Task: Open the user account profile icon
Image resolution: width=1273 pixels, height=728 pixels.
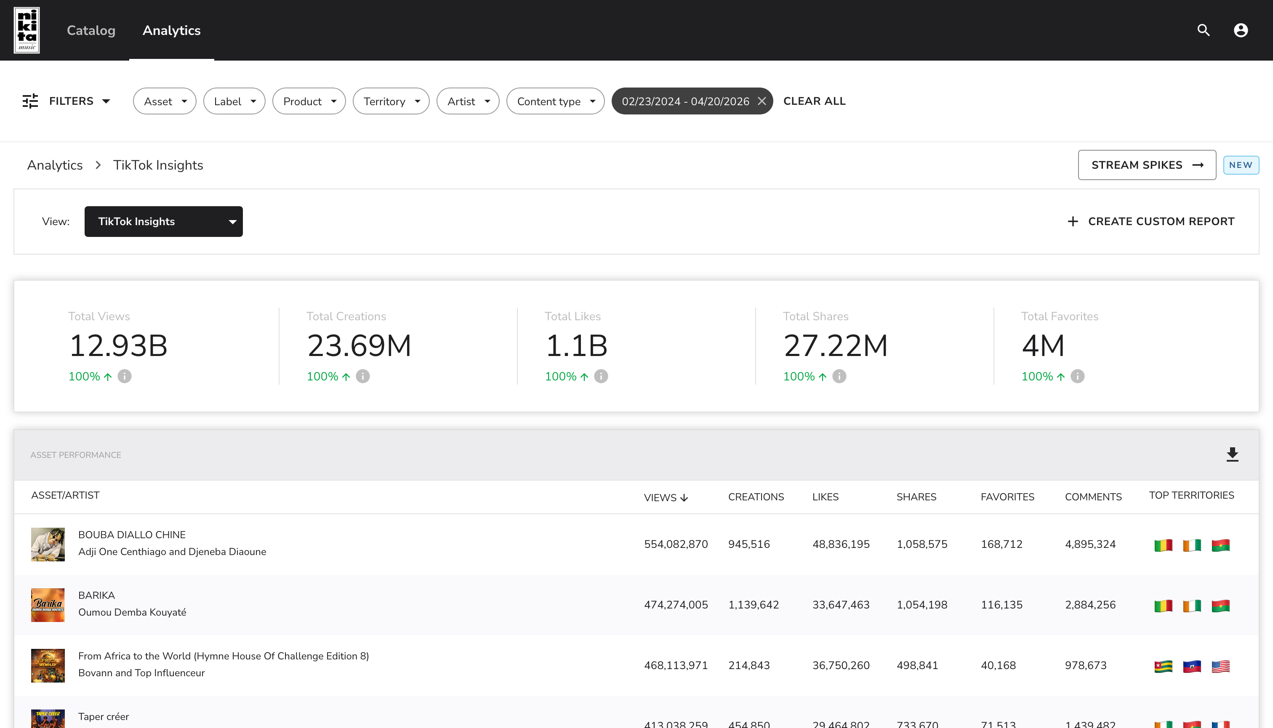Action: 1241,30
